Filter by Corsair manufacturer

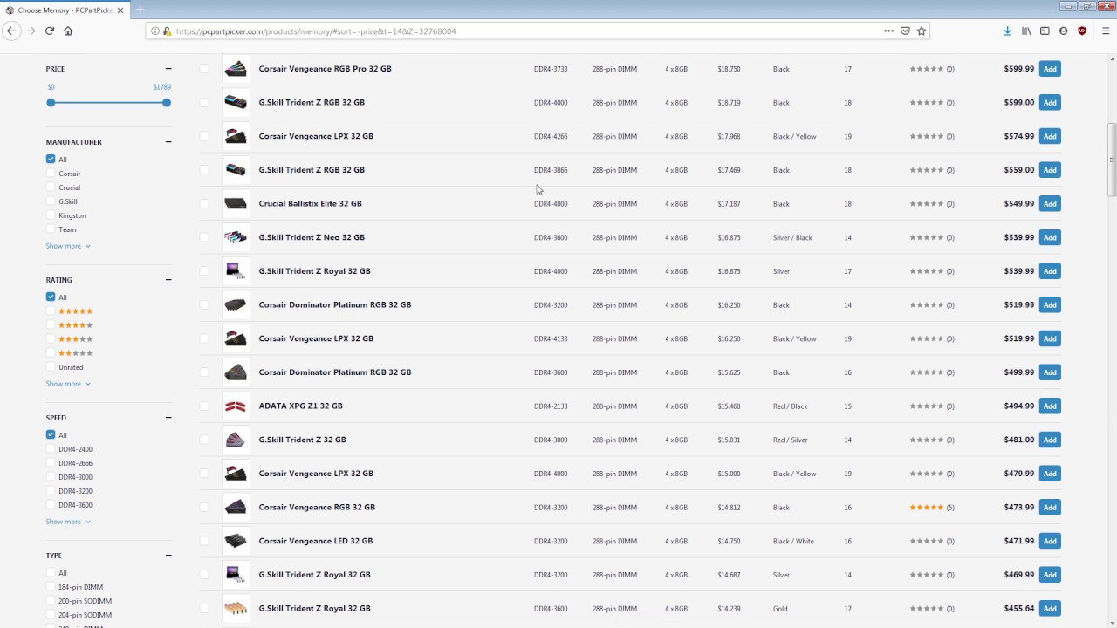[51, 174]
